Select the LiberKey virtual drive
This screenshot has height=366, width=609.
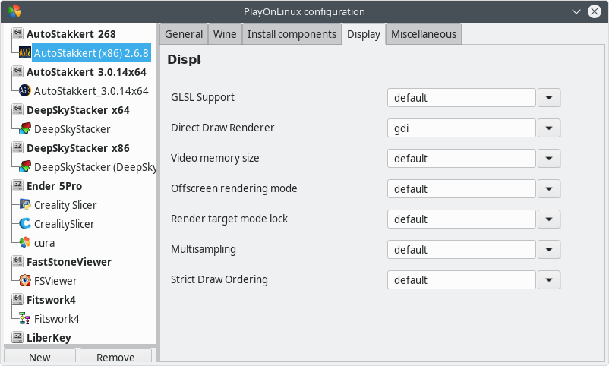click(49, 338)
